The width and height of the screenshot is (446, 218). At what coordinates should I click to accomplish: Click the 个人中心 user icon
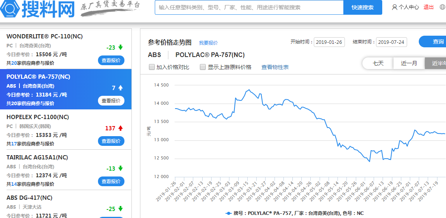pos(395,7)
